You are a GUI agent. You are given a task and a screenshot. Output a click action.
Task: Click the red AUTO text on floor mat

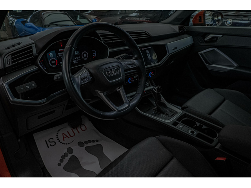(75, 132)
